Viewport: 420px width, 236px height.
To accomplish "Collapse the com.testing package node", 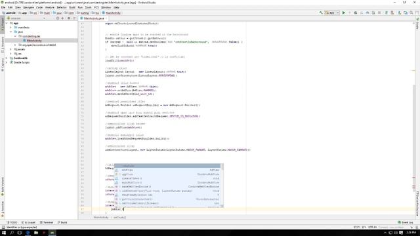I will coord(15,36).
